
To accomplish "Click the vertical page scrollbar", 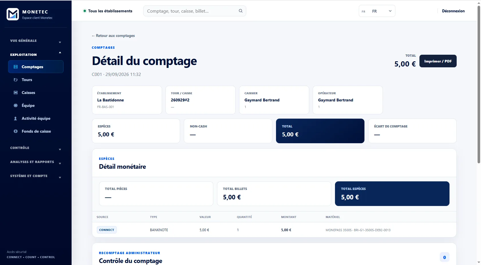I will point(478,85).
